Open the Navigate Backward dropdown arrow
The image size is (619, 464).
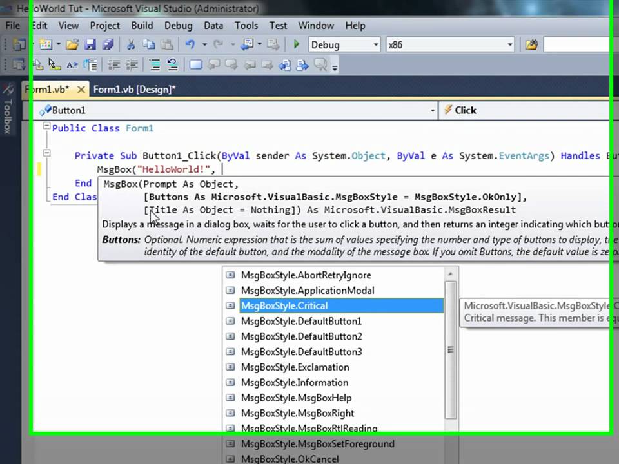(x=260, y=44)
